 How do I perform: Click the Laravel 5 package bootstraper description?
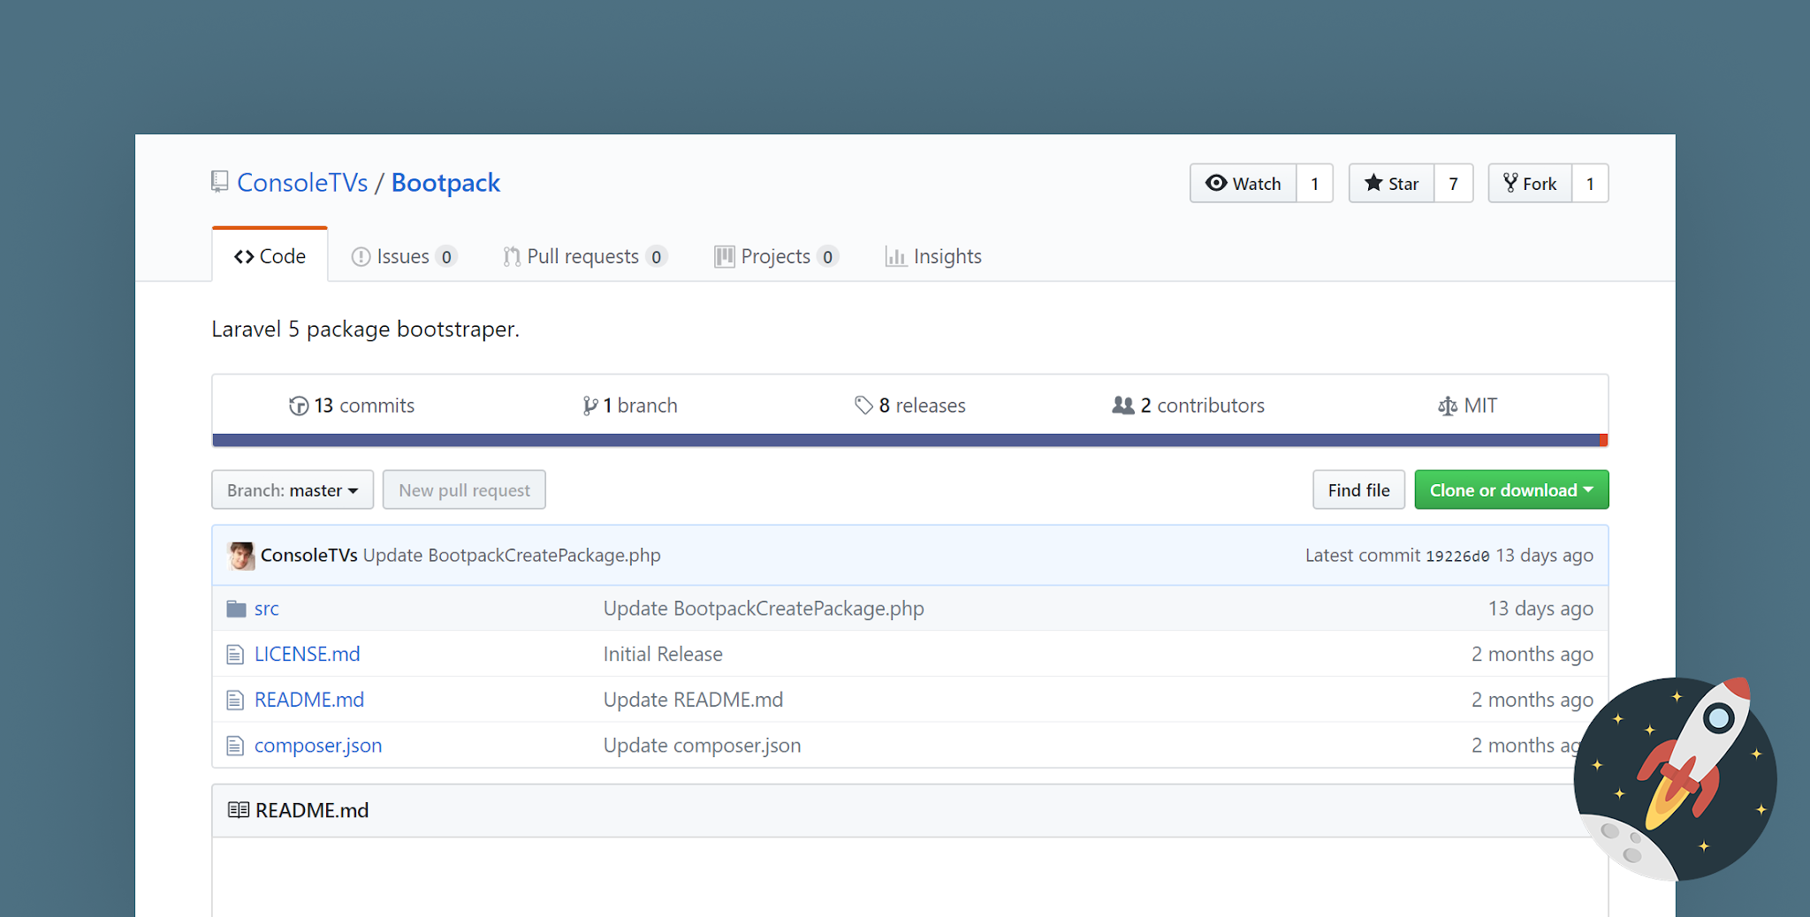pos(366,330)
